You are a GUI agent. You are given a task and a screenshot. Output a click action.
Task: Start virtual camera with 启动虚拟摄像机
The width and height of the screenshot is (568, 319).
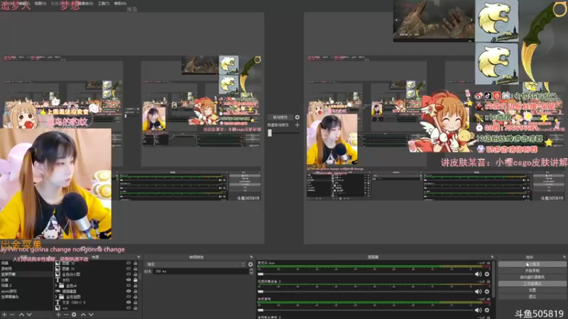[532, 277]
